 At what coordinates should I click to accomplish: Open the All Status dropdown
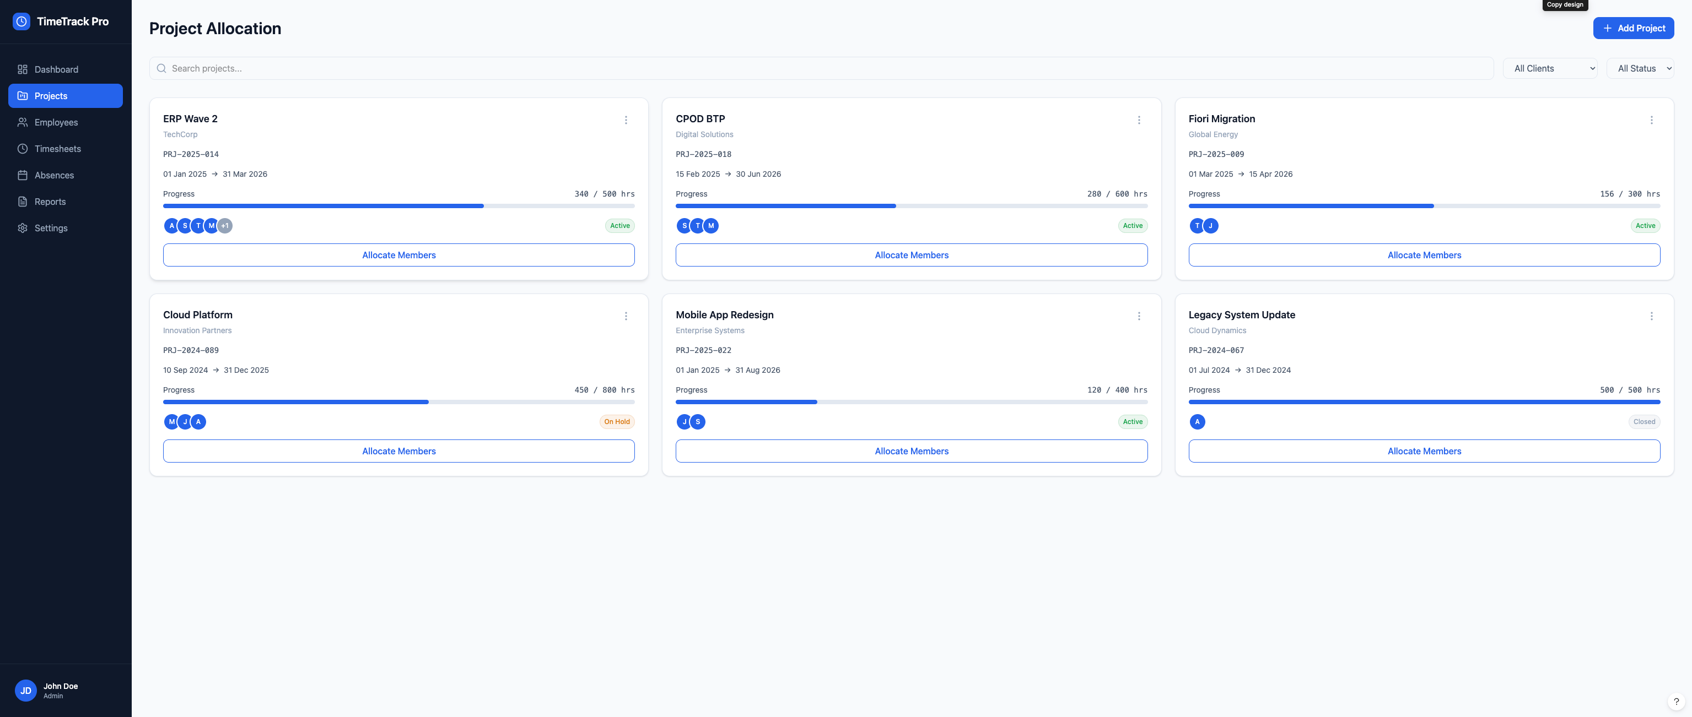click(1640, 68)
